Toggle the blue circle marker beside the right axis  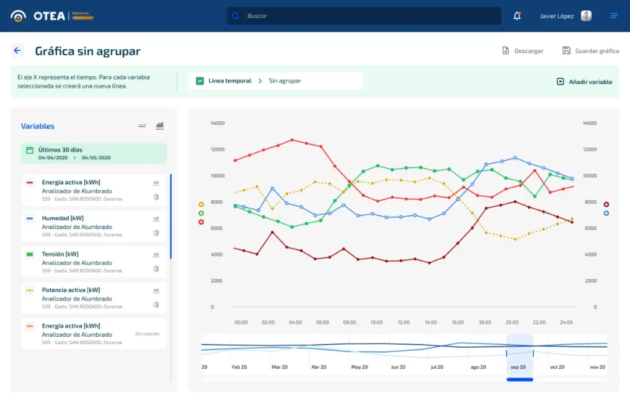point(606,214)
